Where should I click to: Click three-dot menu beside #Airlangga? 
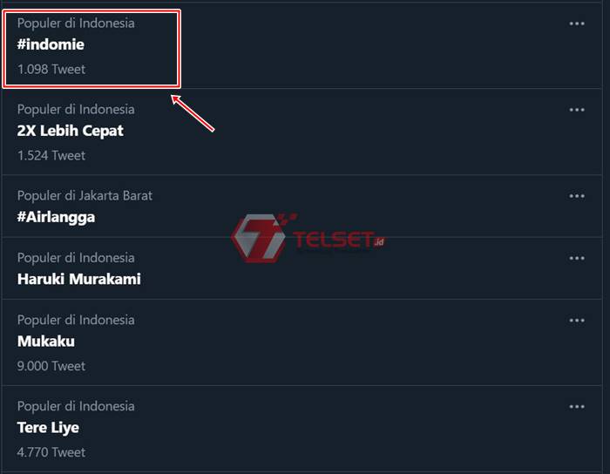(x=577, y=196)
